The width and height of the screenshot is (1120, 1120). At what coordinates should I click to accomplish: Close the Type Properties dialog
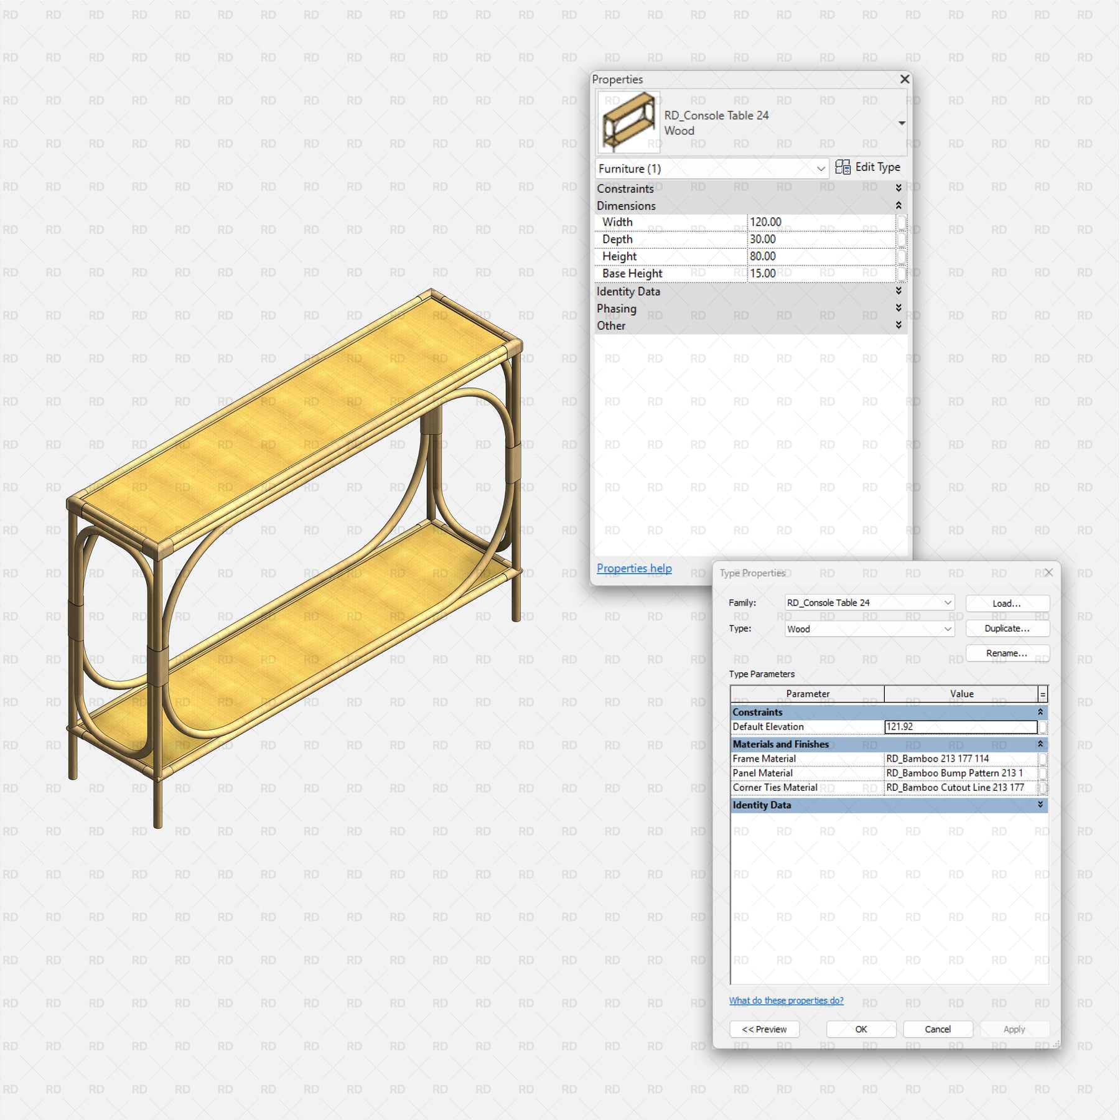click(1048, 572)
